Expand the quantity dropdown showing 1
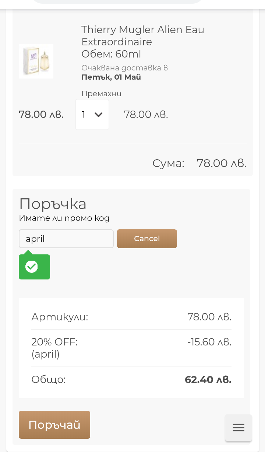Viewport: 265px width, 452px height. coord(92,115)
